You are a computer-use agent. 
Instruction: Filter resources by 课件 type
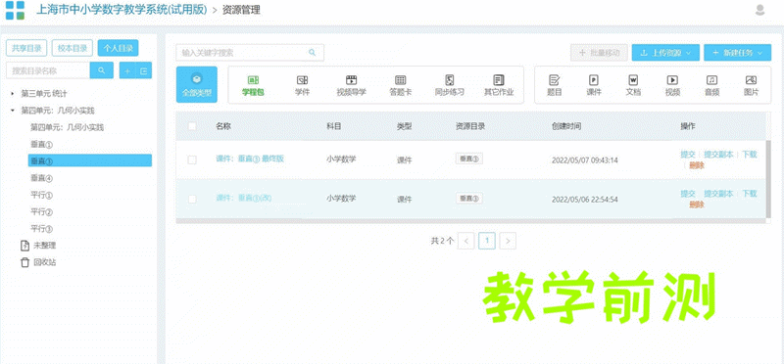(594, 85)
